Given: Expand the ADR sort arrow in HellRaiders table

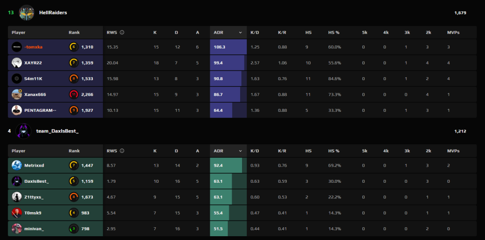Looking at the screenshot, I should click(x=240, y=33).
